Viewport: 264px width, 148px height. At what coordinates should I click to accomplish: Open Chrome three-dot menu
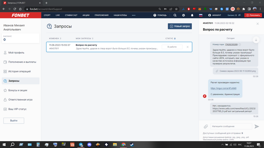pyautogui.click(x=260, y=9)
